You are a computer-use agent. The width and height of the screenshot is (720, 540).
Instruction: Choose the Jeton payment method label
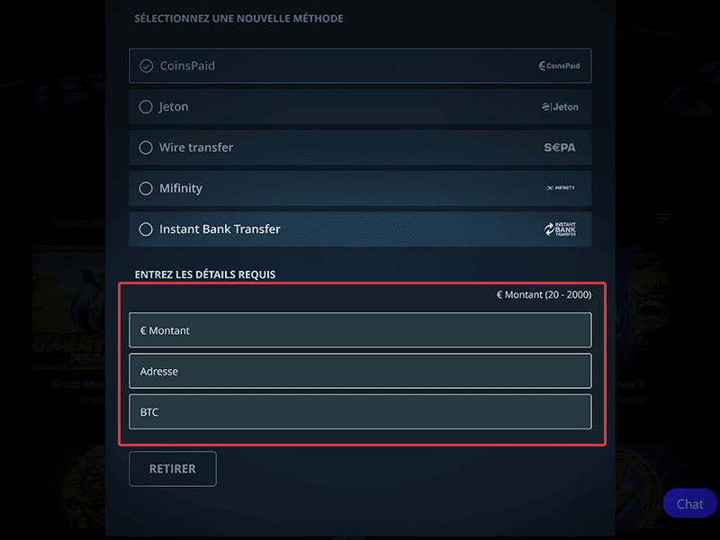coord(174,107)
